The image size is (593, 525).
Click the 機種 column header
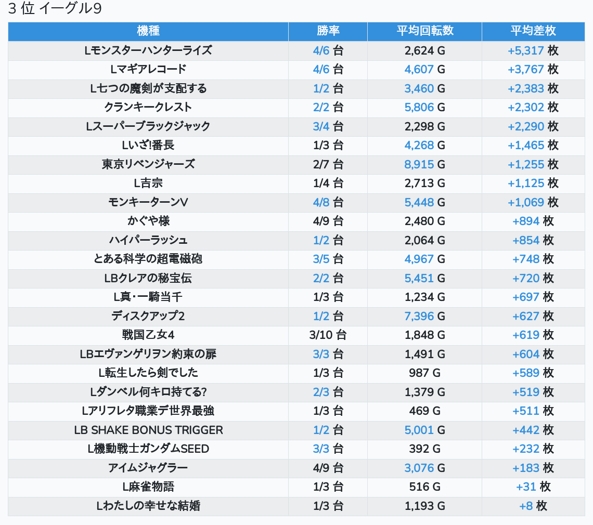(x=148, y=31)
